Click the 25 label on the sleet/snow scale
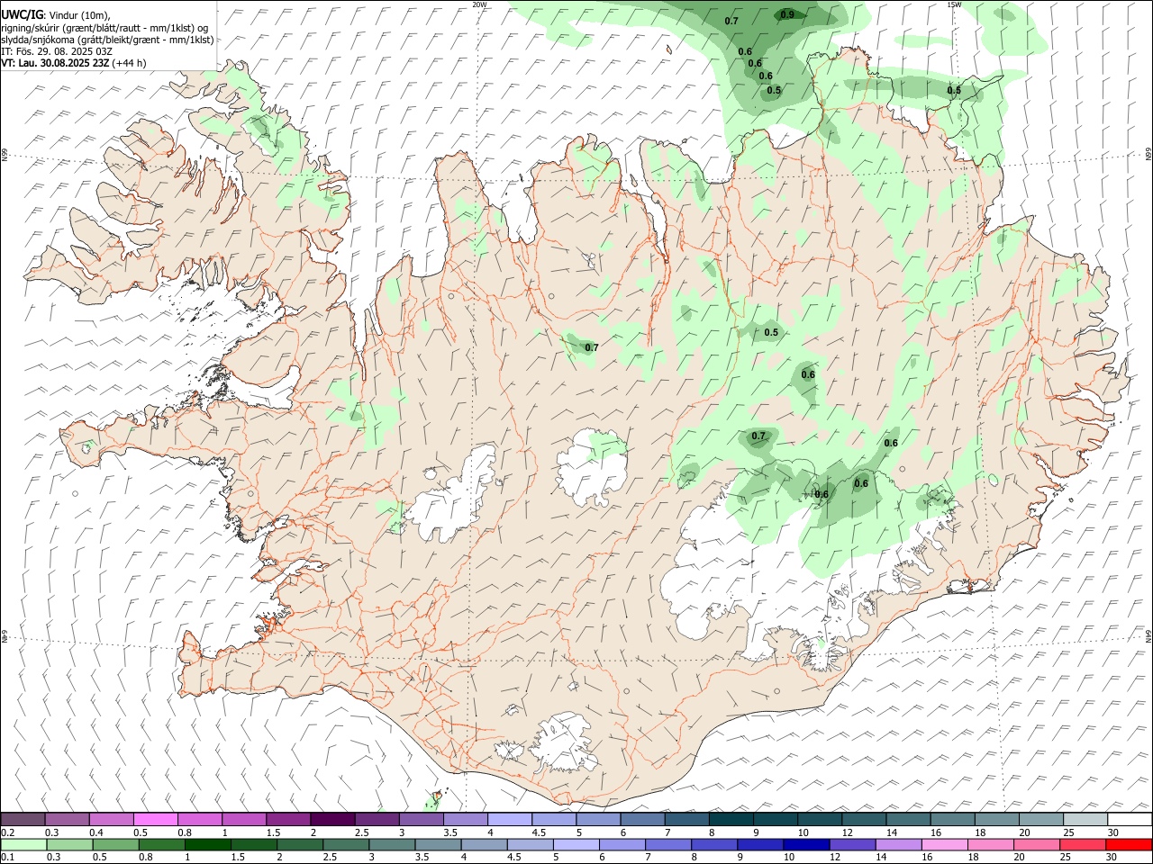 1070,832
